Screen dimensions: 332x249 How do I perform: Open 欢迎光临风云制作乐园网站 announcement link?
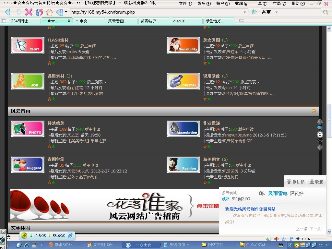pos(250,209)
